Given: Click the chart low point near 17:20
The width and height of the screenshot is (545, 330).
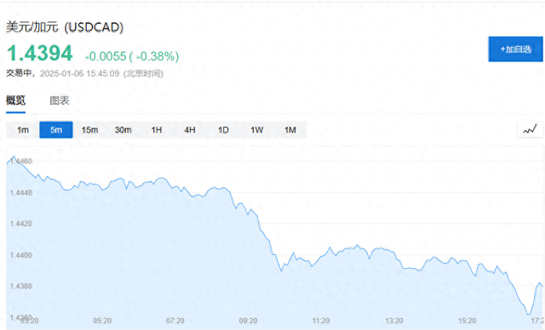Looking at the screenshot, I should [529, 314].
